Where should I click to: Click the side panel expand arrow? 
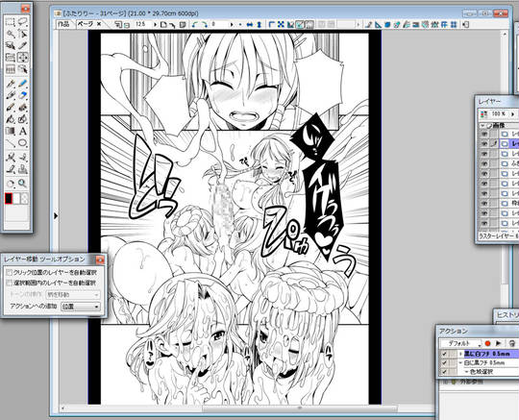(x=56, y=216)
